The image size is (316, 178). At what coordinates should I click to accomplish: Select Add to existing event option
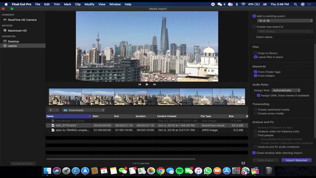[x=254, y=16]
